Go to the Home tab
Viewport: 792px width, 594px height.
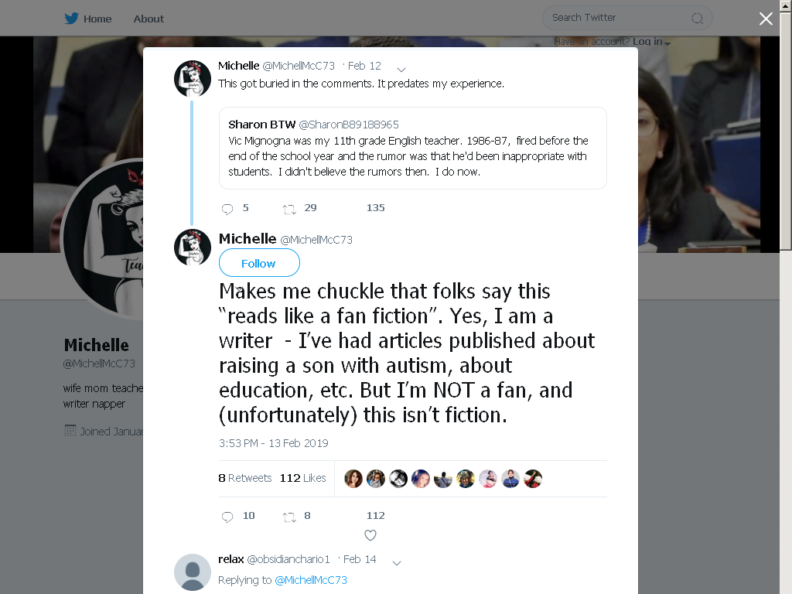tap(88, 19)
